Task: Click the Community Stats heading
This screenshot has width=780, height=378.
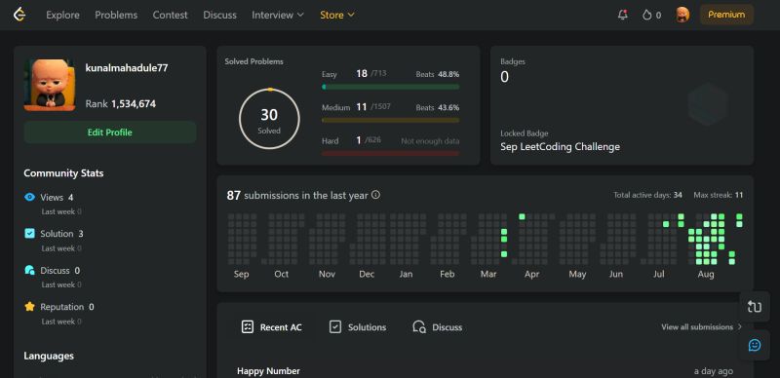Action: 63,173
